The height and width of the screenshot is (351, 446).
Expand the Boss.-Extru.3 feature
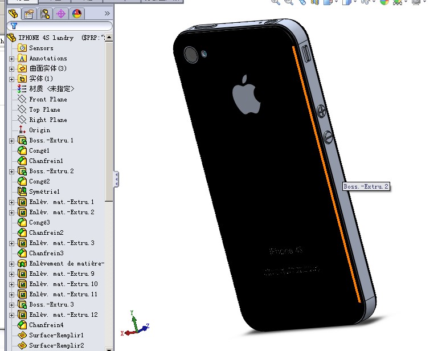click(x=11, y=305)
